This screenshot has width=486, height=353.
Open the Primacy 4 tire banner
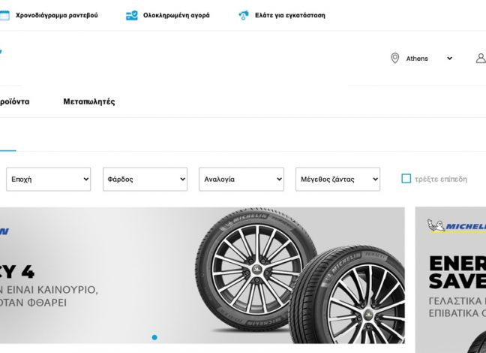[x=202, y=276]
